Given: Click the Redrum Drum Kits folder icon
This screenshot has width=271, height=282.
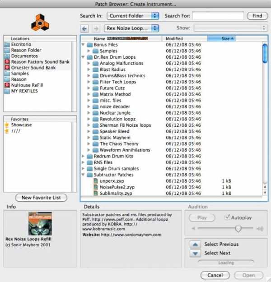Looking at the screenshot, I should pyautogui.click(x=89, y=156).
